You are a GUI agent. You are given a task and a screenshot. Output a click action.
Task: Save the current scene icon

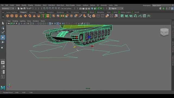pos(24,8)
